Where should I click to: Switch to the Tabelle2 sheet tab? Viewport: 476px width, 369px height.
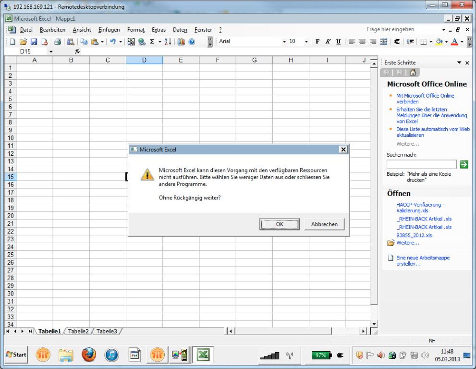click(x=78, y=331)
